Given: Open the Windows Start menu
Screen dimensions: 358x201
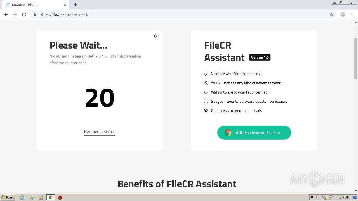Looking at the screenshot, I should 8,197.
